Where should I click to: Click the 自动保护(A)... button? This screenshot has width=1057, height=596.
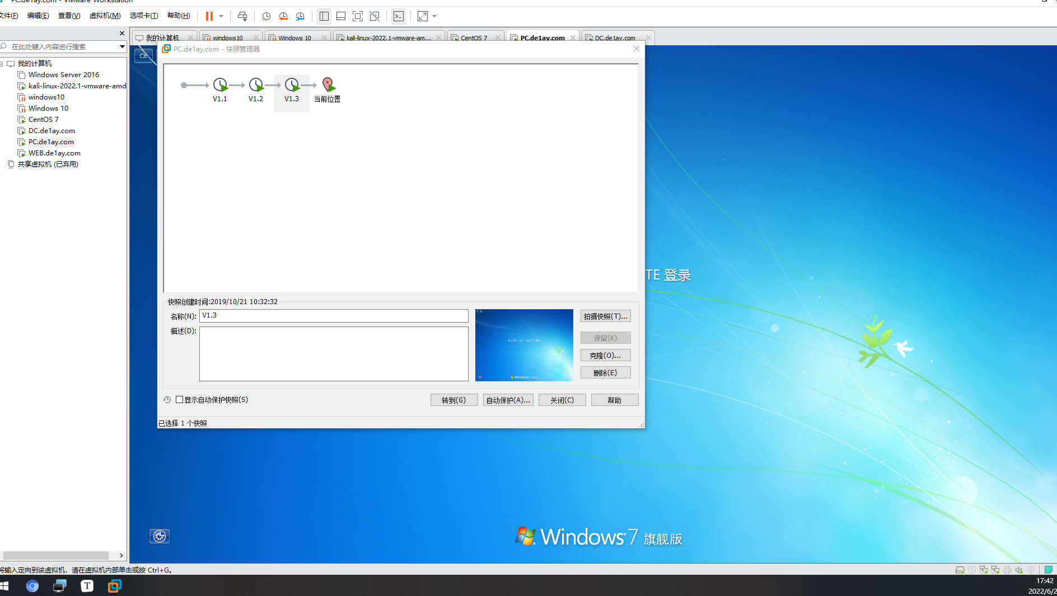508,400
